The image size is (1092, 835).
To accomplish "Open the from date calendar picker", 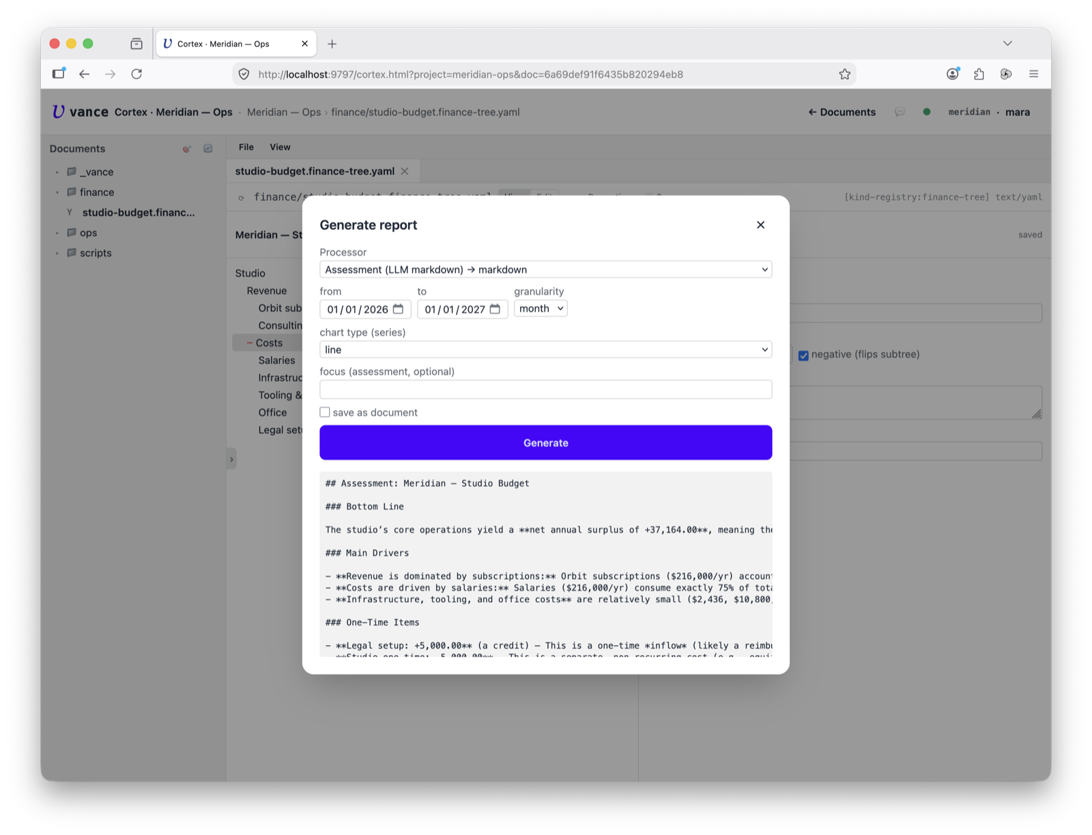I will [x=398, y=309].
